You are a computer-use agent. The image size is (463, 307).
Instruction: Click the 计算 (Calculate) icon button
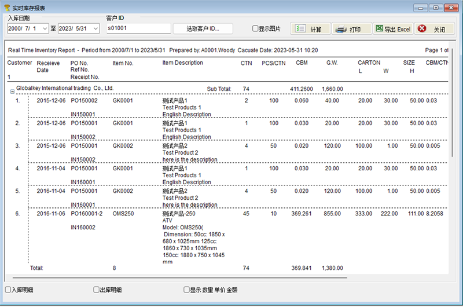310,29
